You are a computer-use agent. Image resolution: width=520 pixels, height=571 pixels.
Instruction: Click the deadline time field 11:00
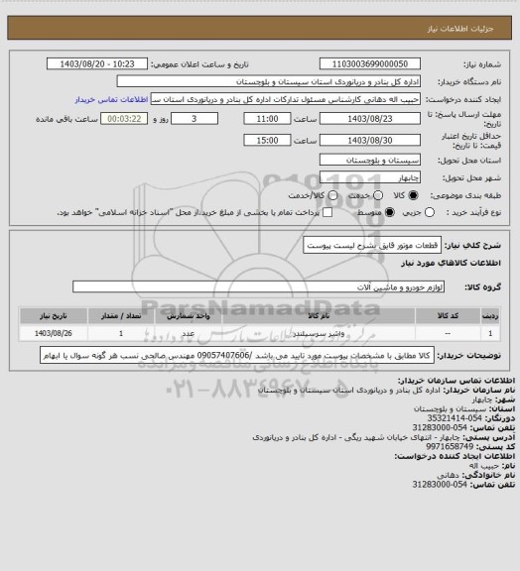267,119
